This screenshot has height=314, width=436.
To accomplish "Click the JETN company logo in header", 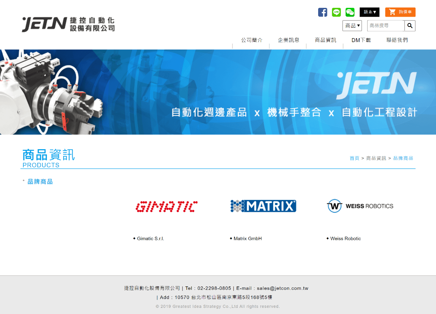I will (x=68, y=25).
